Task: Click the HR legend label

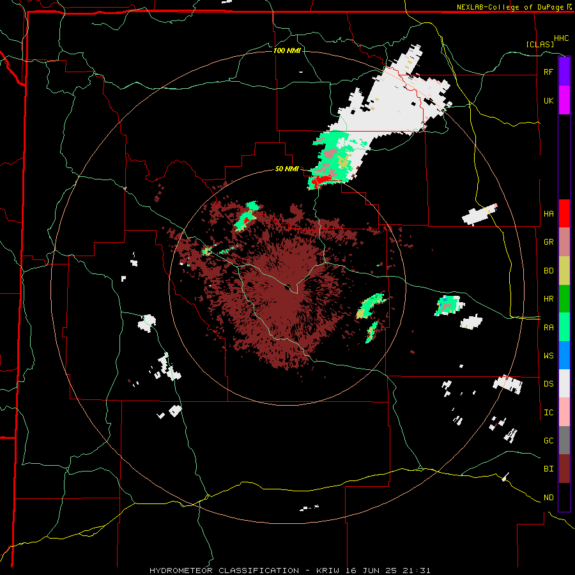Action: (549, 299)
